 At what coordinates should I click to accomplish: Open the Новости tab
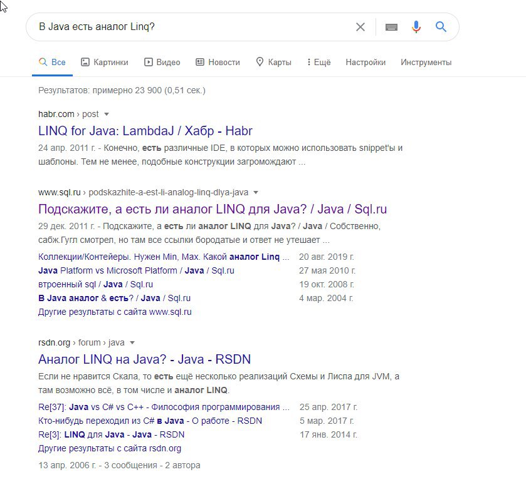[x=218, y=63]
